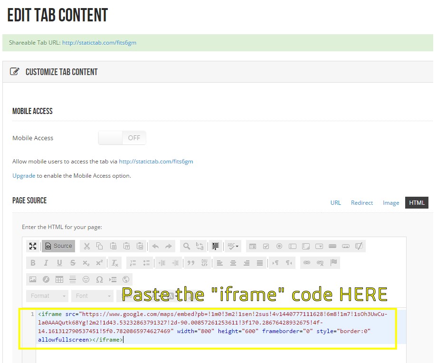Insert a checkbox form field
Viewport: 437px width, 363px height.
pos(266,246)
